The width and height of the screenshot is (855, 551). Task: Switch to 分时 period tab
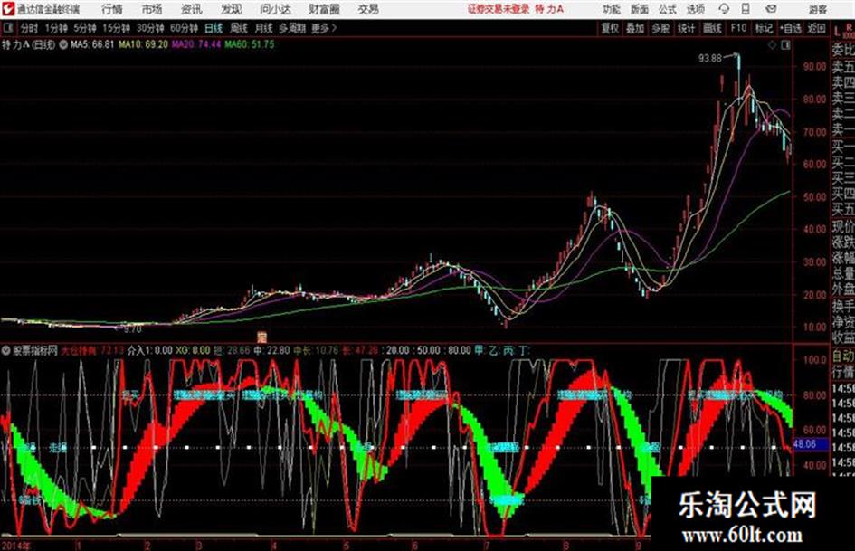pos(30,28)
